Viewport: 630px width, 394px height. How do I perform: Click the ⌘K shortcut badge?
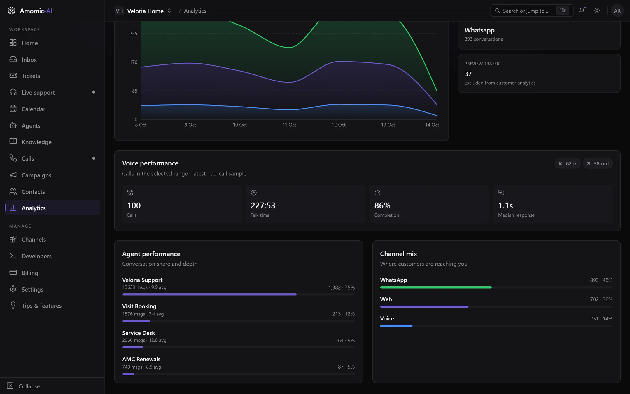[x=563, y=11]
